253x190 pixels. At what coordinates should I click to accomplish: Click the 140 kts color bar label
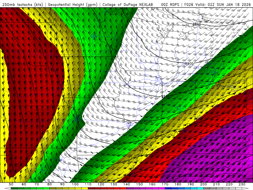tap(126, 184)
